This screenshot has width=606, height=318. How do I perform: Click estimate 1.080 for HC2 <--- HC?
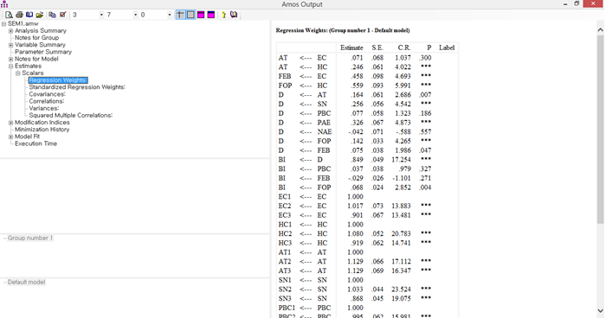pos(355,234)
